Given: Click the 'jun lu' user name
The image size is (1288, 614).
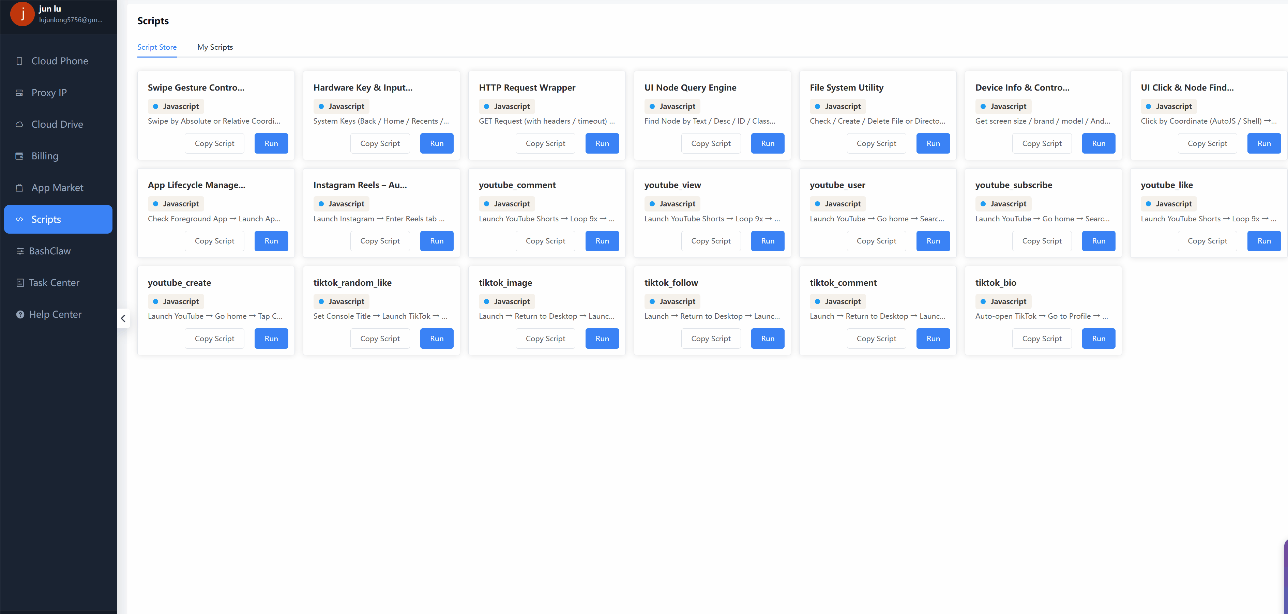Looking at the screenshot, I should (50, 9).
